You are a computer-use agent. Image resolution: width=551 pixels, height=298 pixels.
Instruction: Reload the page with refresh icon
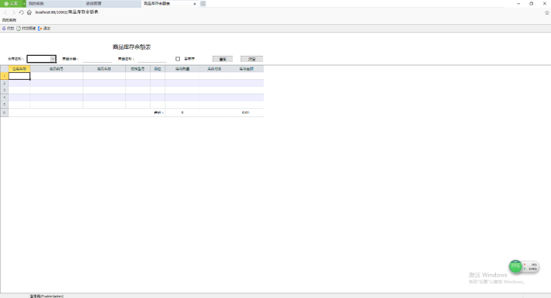[21, 12]
